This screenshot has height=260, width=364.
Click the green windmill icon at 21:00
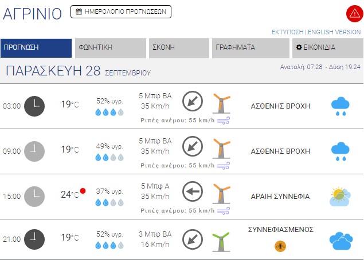pos(221,241)
